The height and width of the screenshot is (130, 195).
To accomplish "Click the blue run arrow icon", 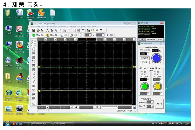I will coord(107,35).
